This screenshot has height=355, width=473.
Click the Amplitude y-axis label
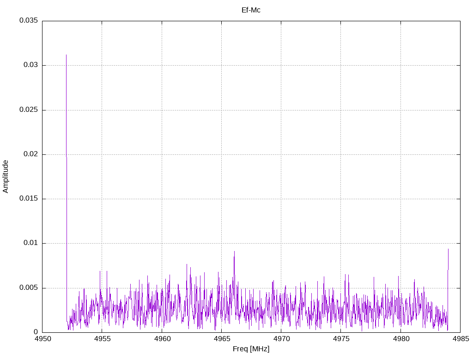6,177
